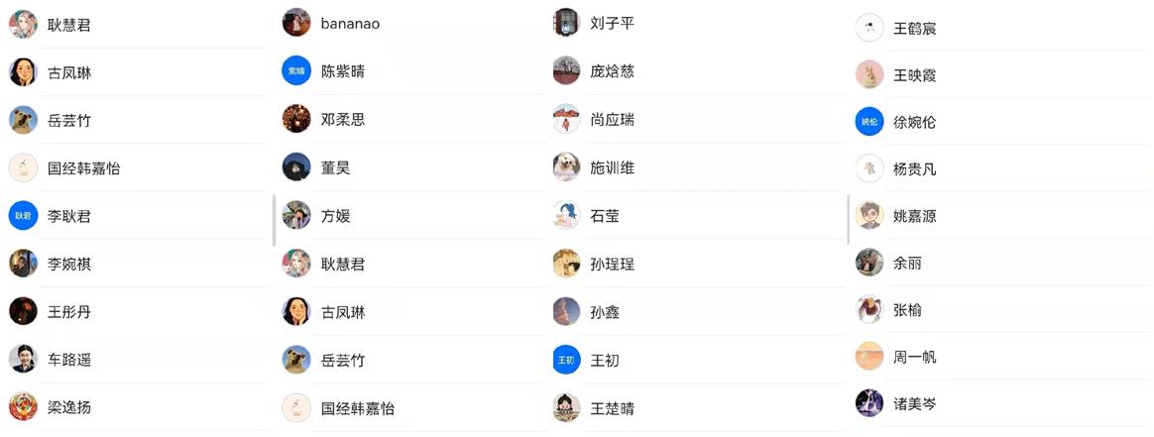This screenshot has height=437, width=1154.
Task: Open 王映霞's rabbit avatar
Action: [x=869, y=74]
